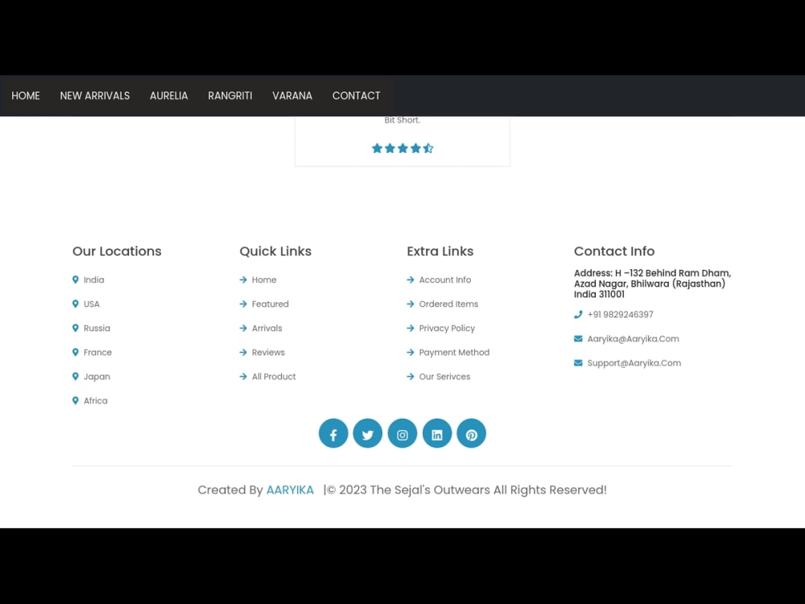Click the arrow icon beside Arrivals
The height and width of the screenshot is (604, 805).
(243, 329)
